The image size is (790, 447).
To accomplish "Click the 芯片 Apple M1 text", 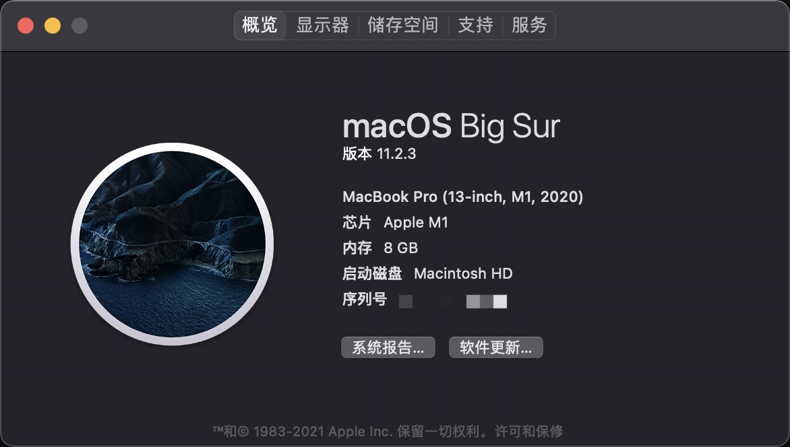I will (x=396, y=223).
